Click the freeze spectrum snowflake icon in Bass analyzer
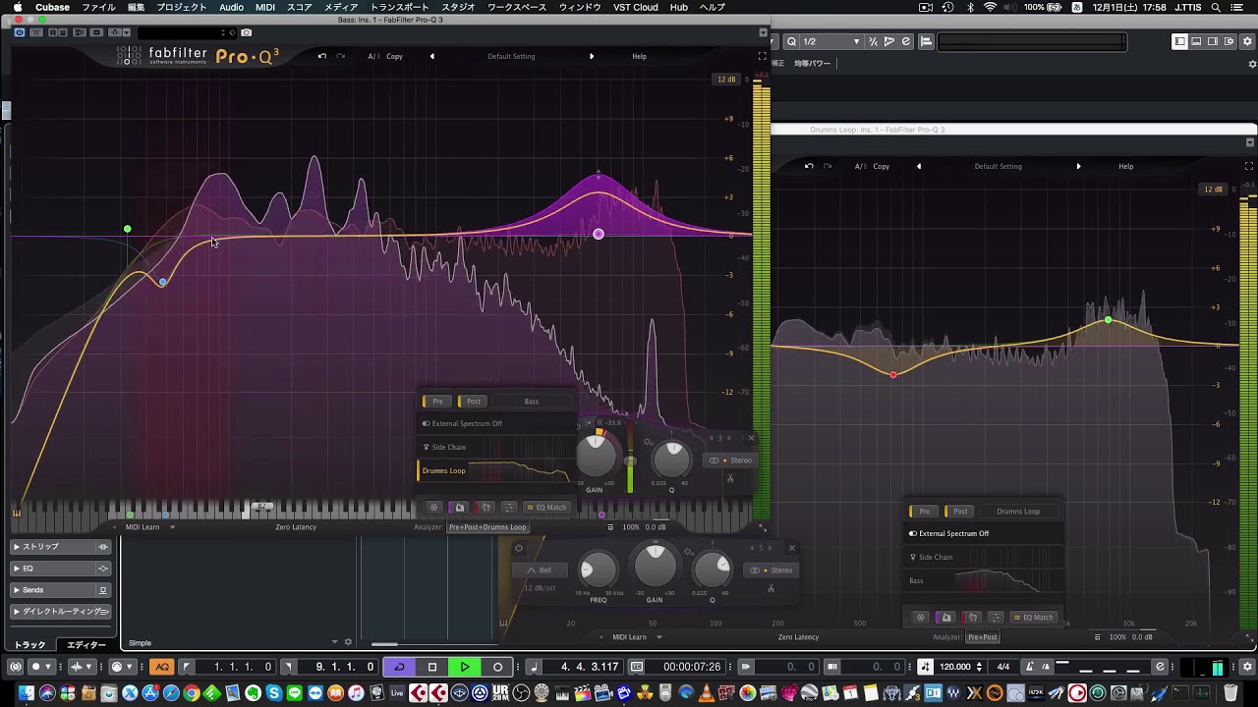1258x707 pixels. 433,508
